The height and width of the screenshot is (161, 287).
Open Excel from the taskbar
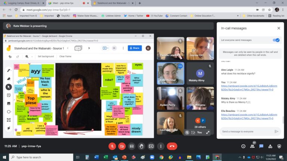106,157
